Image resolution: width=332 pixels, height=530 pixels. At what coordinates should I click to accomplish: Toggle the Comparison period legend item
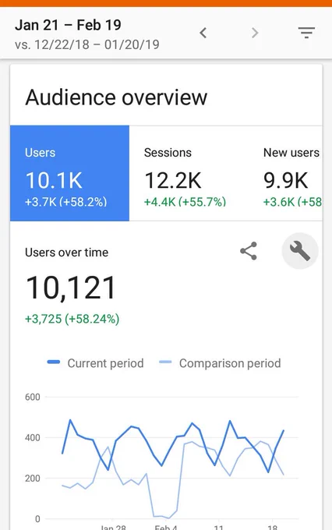tap(220, 363)
